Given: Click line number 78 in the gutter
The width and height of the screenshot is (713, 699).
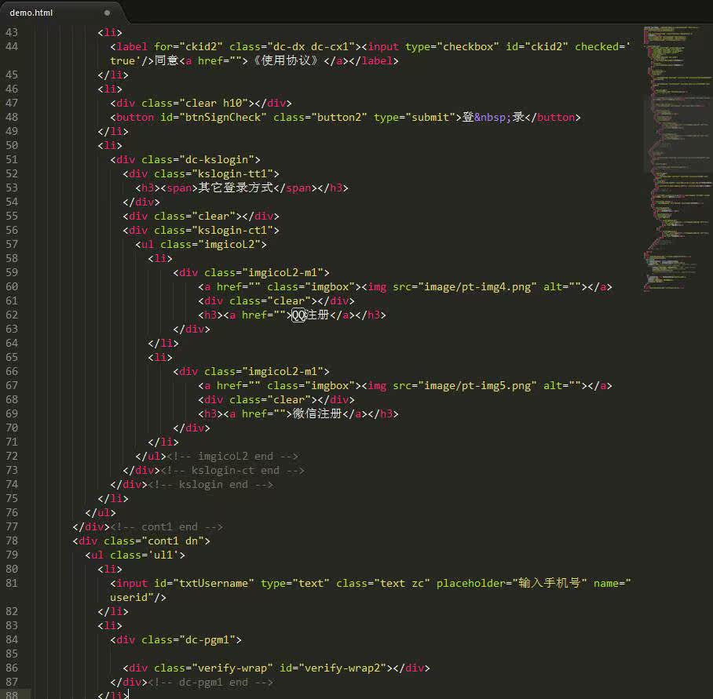Looking at the screenshot, I should tap(12, 541).
